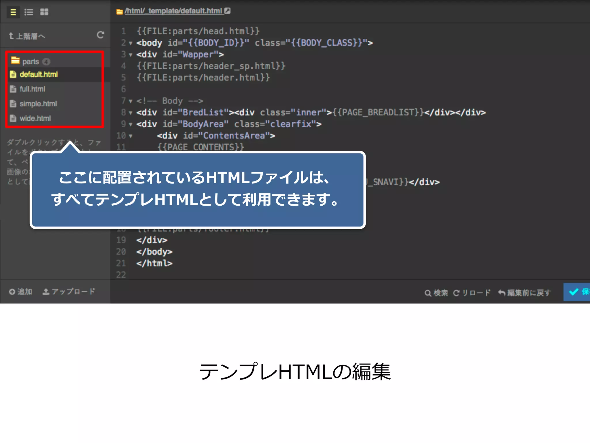Click the アップロード upload button
The height and width of the screenshot is (443, 590).
coord(69,292)
